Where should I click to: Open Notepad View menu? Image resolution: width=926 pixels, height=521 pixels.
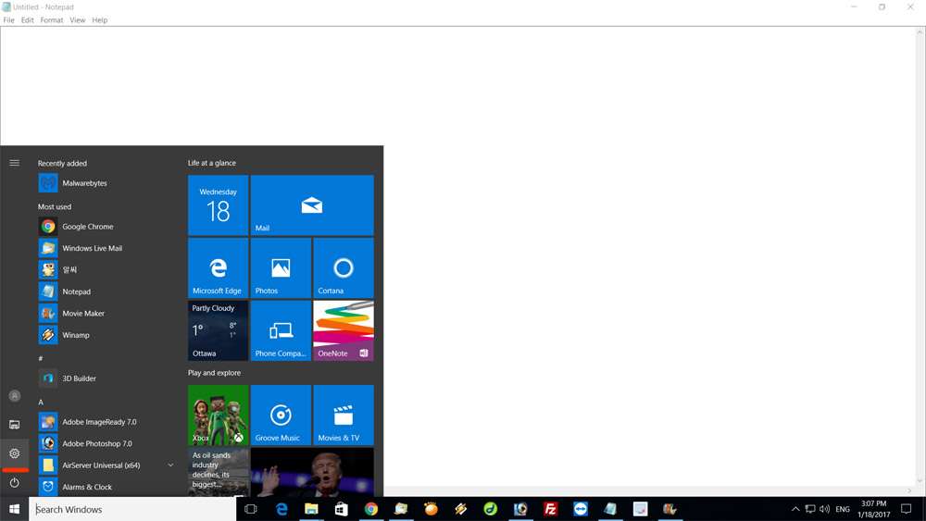[x=78, y=20]
